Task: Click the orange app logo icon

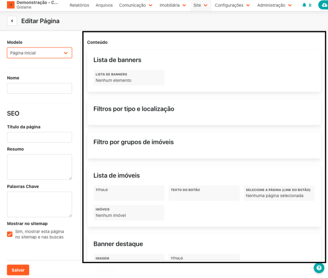Action: [x=11, y=5]
